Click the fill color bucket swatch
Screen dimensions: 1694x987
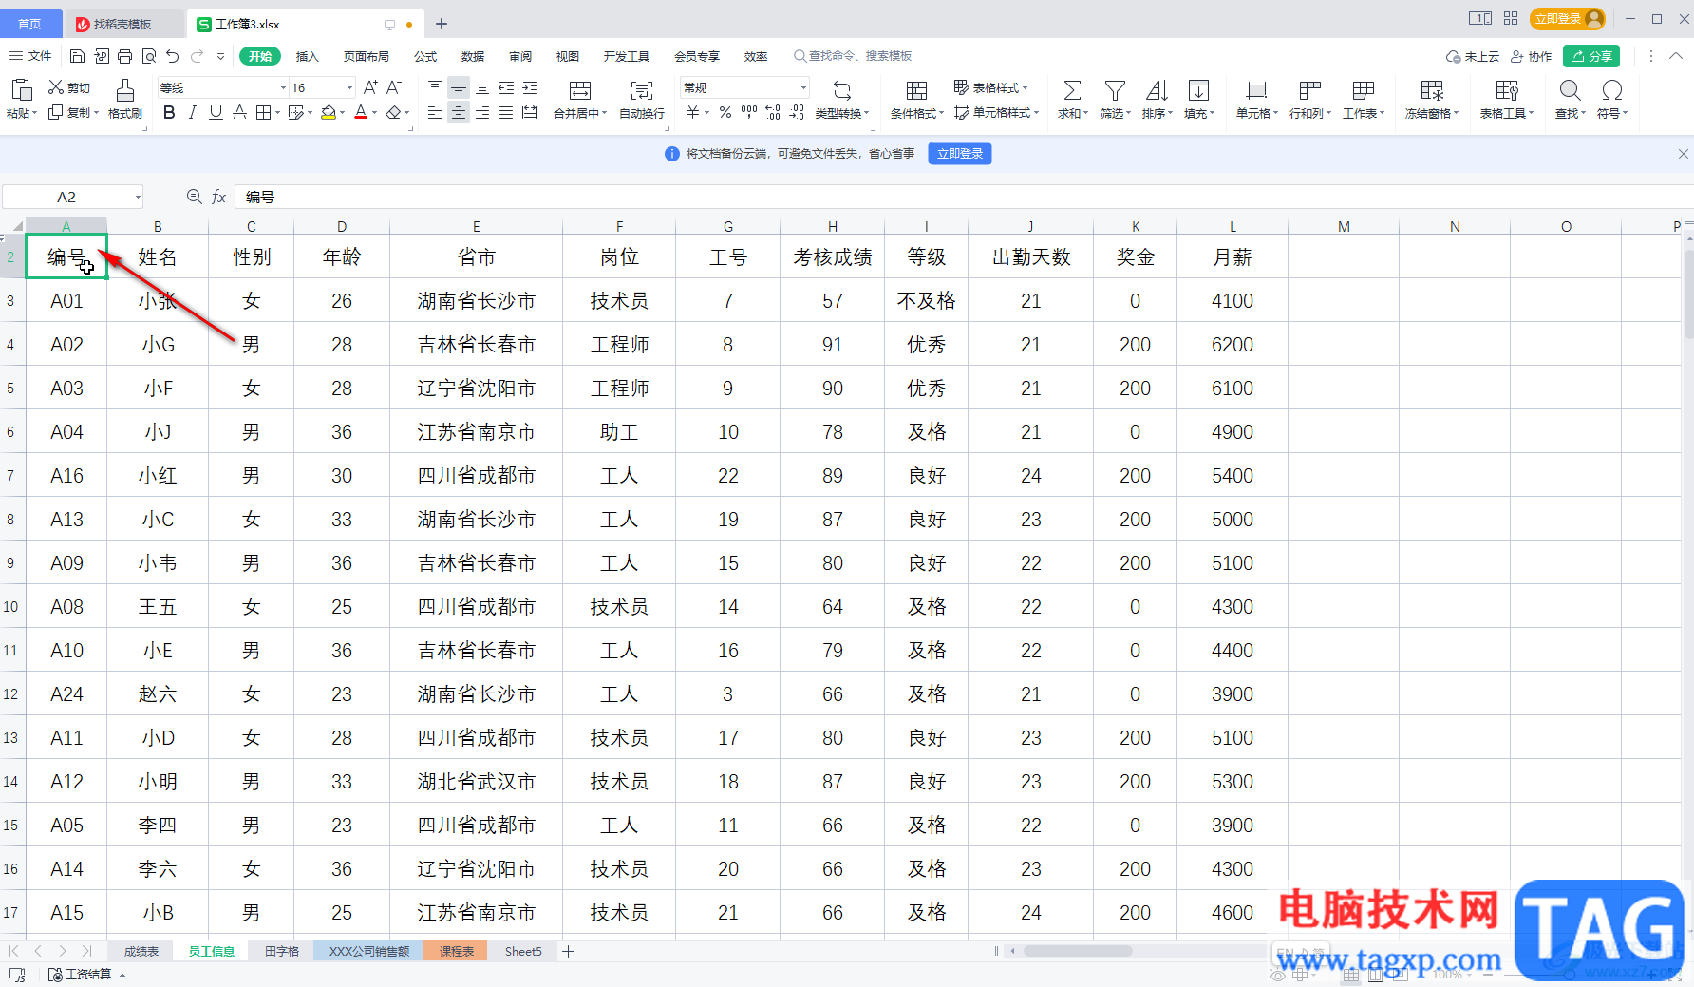pos(328,112)
